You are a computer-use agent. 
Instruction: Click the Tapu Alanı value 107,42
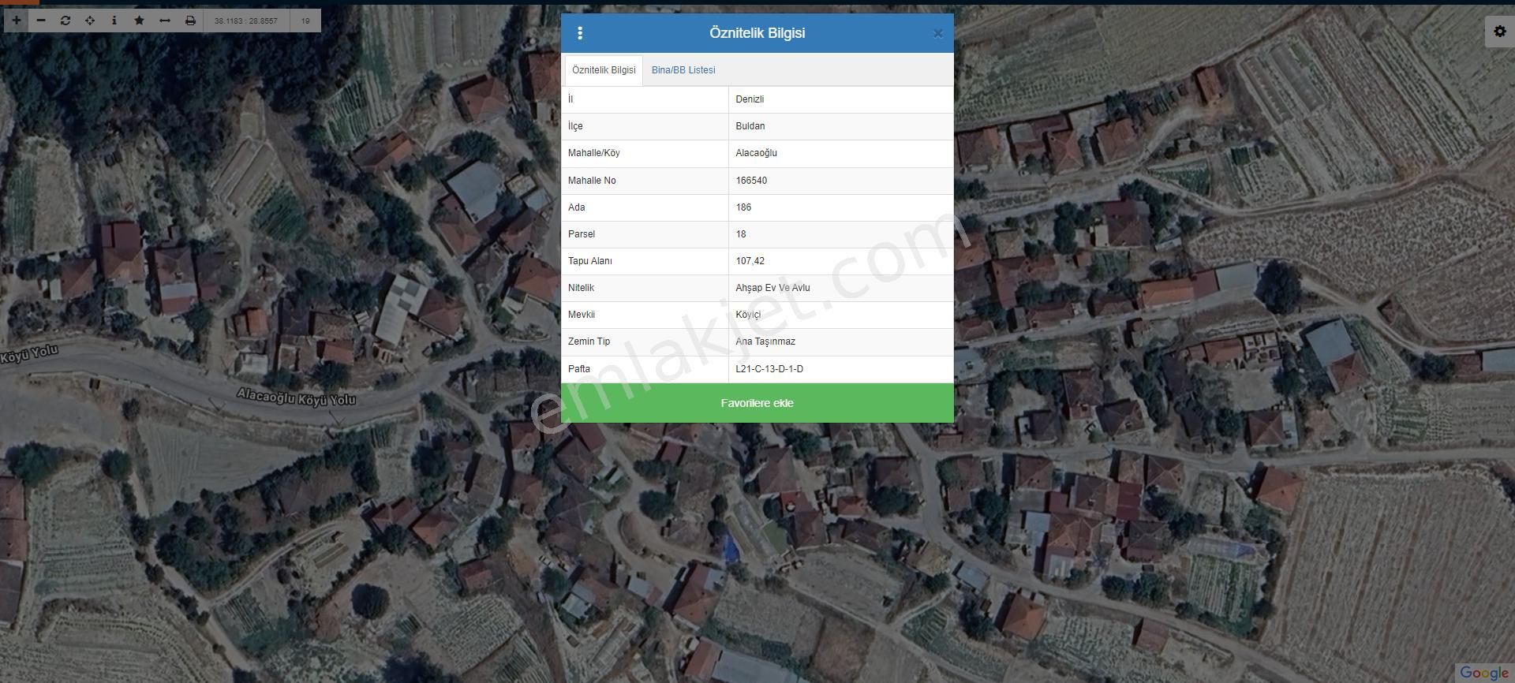[750, 261]
